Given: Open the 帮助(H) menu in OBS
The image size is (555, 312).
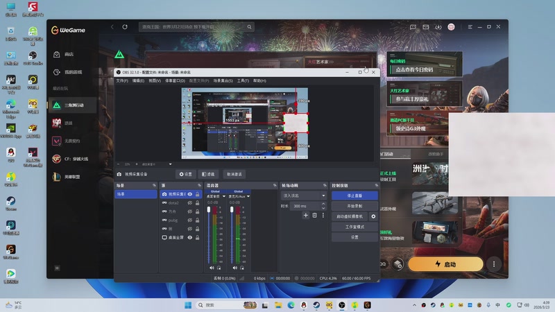Looking at the screenshot, I should point(259,80).
